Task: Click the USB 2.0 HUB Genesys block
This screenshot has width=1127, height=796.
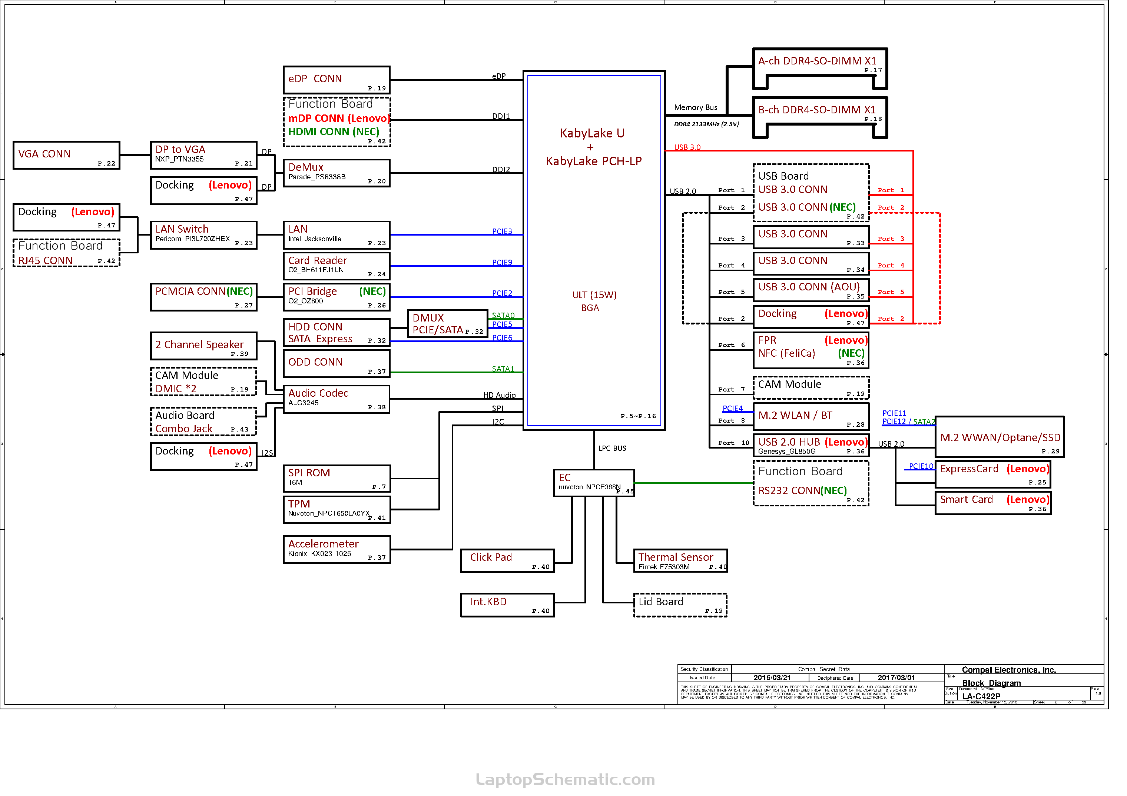Action: 811,445
